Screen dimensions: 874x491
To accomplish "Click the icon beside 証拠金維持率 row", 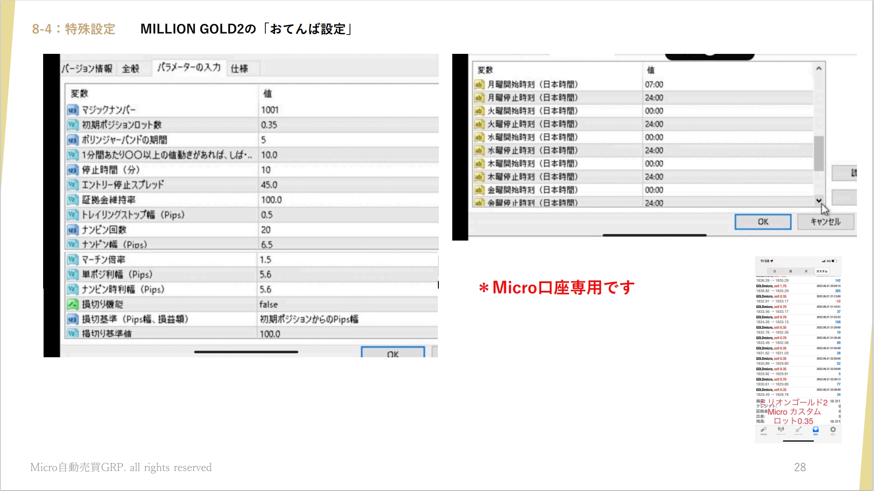I will pos(72,200).
